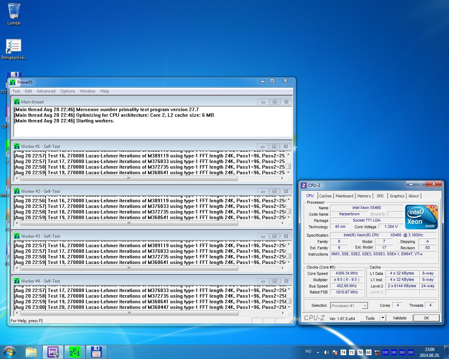Switch to the SPD tab in CPU-Z

380,196
